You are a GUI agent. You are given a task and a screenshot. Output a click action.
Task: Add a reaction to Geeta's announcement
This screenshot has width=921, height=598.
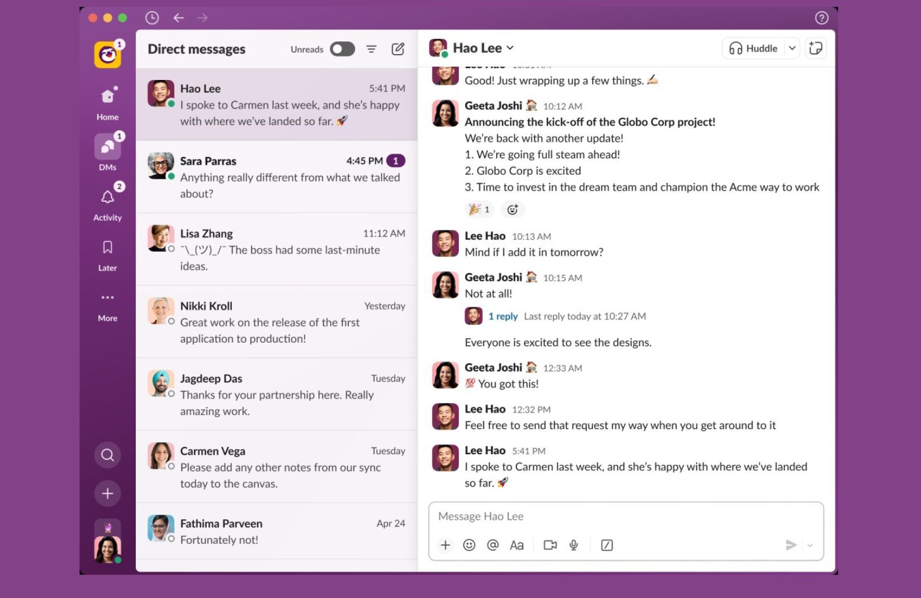tap(512, 209)
